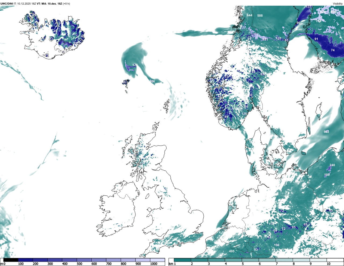This screenshot has width=344, height=266.
Task: Click the '69' visibility value over Germany
Action: [x=306, y=224]
